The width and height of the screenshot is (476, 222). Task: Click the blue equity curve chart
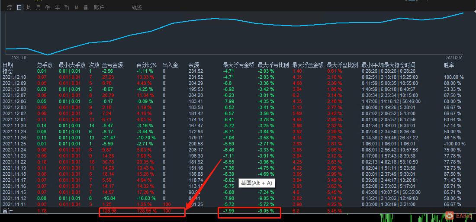(x=235, y=33)
